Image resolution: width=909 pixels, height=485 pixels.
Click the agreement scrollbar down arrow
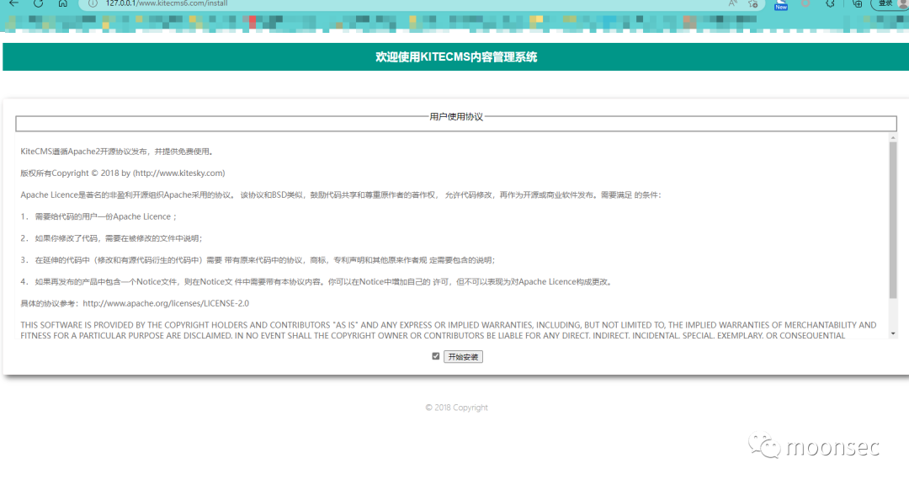pyautogui.click(x=893, y=333)
